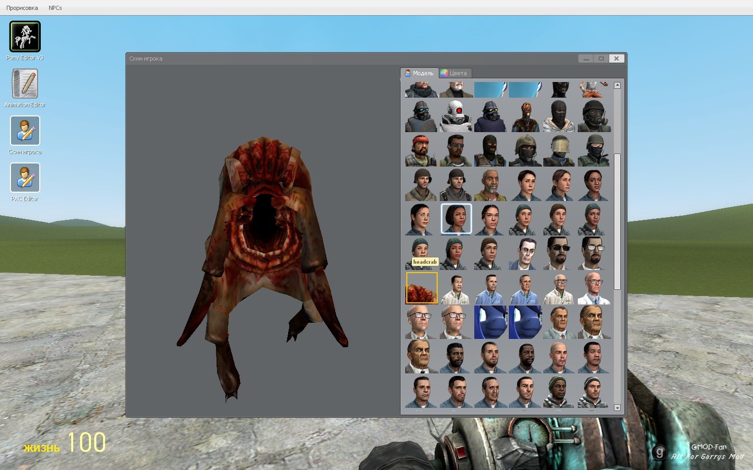The image size is (753, 470).
Task: Switch to the Модель tab
Action: tap(419, 73)
